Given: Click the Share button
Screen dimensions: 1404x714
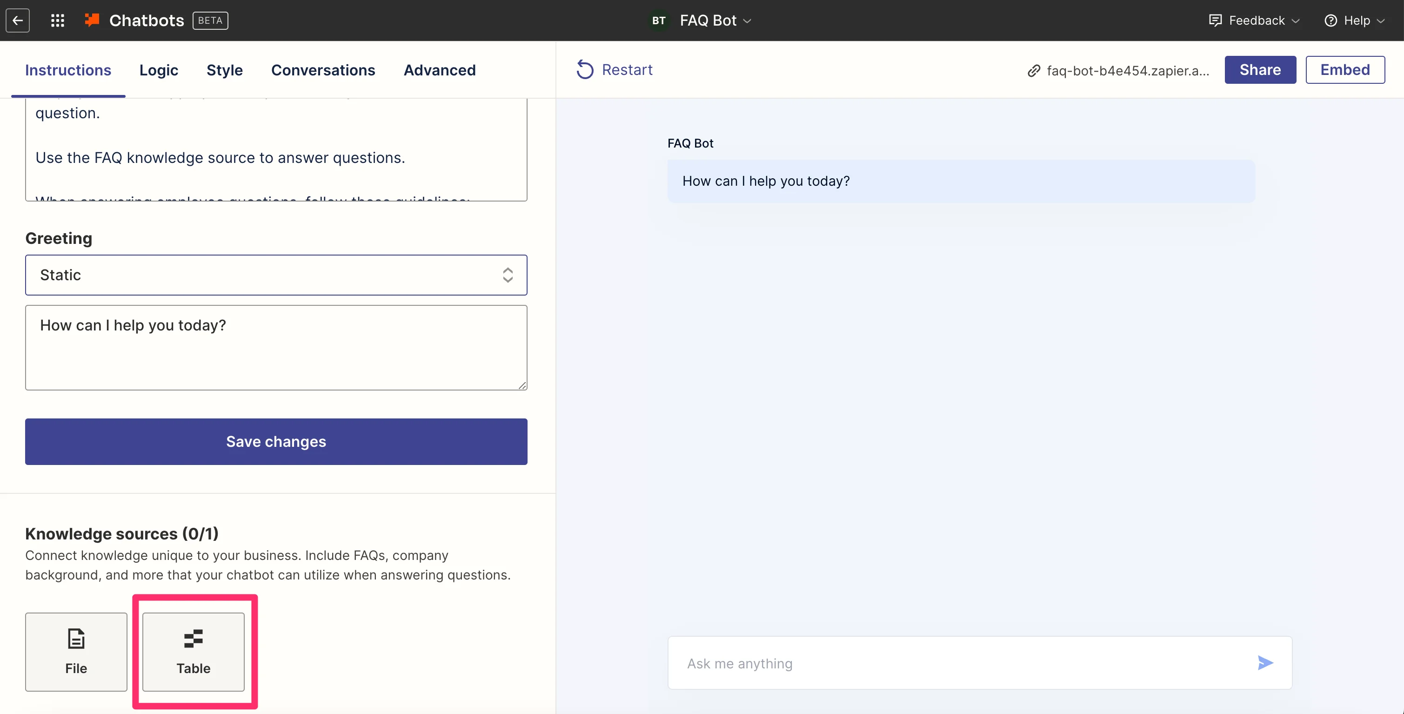Looking at the screenshot, I should (x=1260, y=70).
